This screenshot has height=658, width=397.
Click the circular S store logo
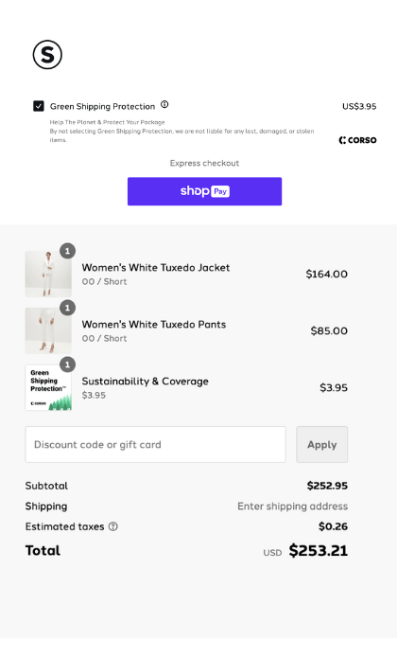pos(47,55)
